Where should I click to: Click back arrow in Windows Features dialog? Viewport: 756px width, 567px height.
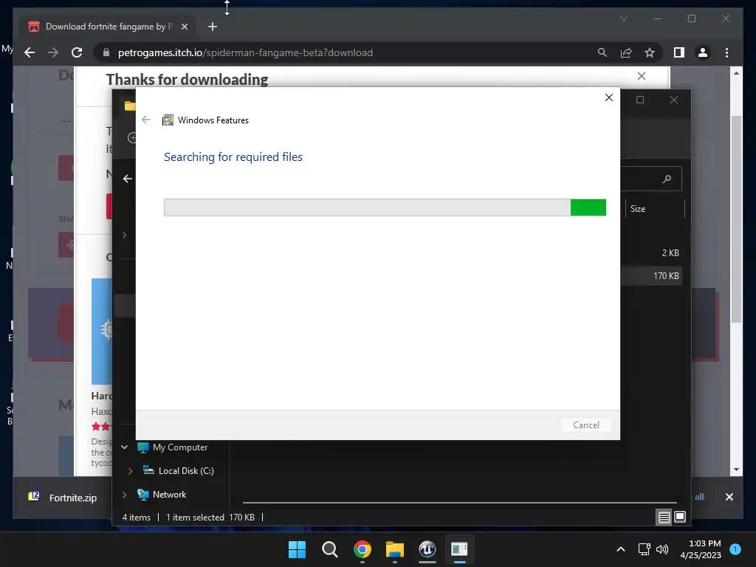point(146,120)
